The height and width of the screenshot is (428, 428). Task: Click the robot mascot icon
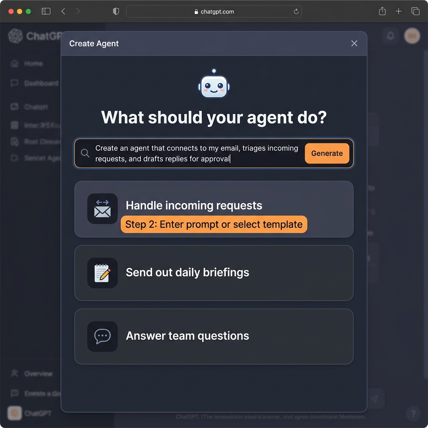214,84
